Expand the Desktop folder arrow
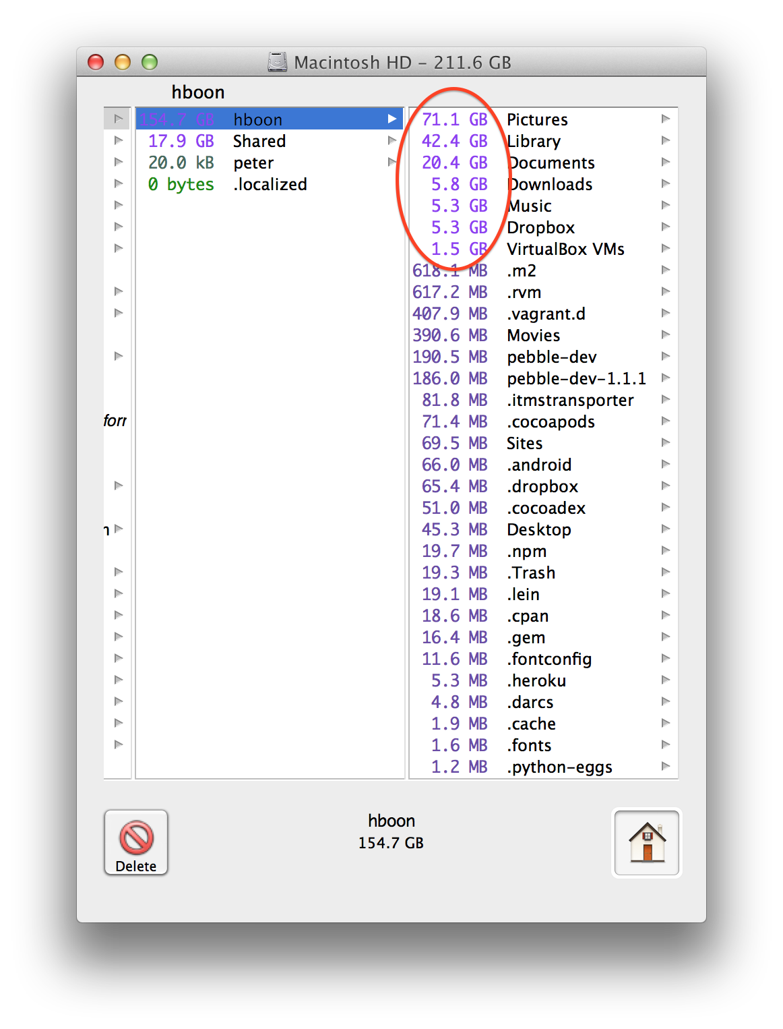 (666, 529)
